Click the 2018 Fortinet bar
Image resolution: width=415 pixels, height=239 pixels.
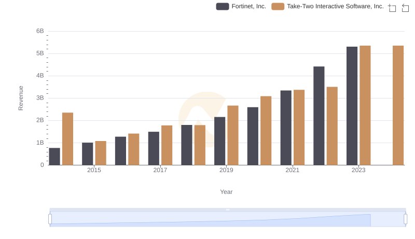187,145
